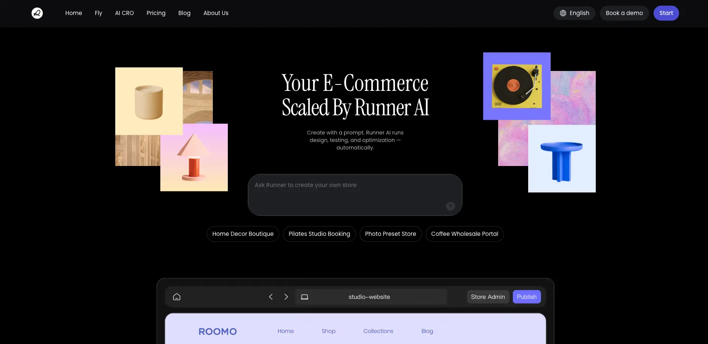This screenshot has width=708, height=344.
Task: Open Shop link in ROOMO preview
Action: [328, 331]
